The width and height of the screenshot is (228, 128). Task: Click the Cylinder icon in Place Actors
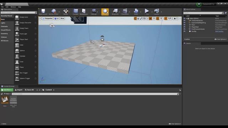point(17,56)
